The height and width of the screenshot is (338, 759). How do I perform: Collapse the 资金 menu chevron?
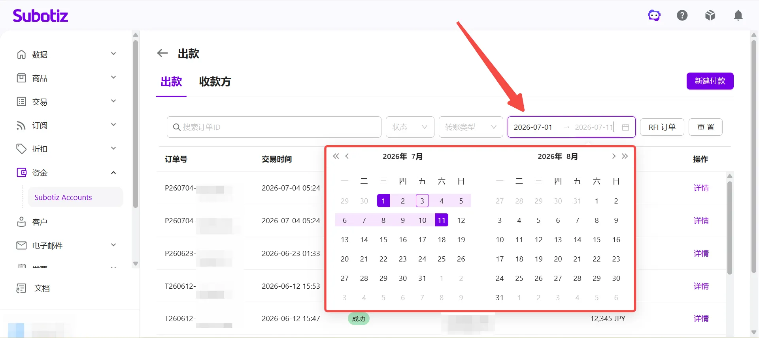[x=113, y=173]
